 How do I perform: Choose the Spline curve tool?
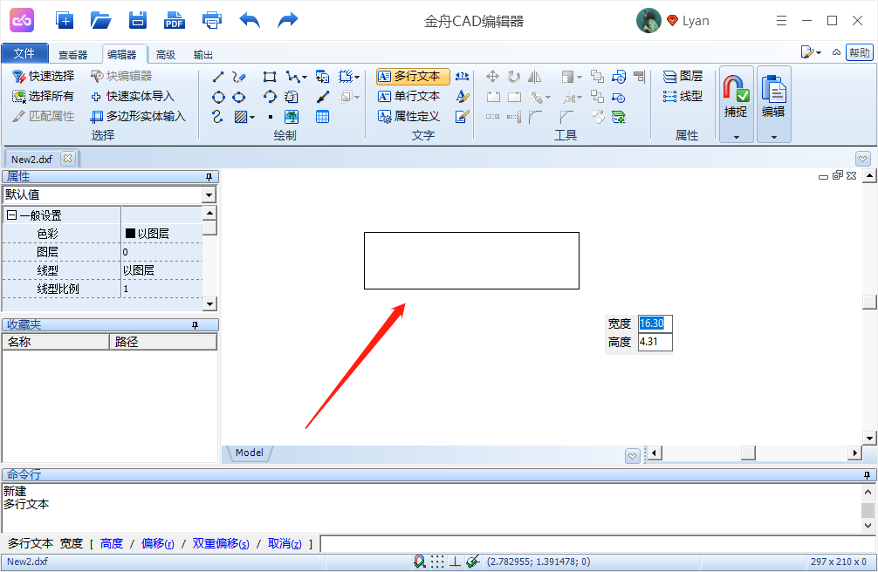click(x=218, y=117)
